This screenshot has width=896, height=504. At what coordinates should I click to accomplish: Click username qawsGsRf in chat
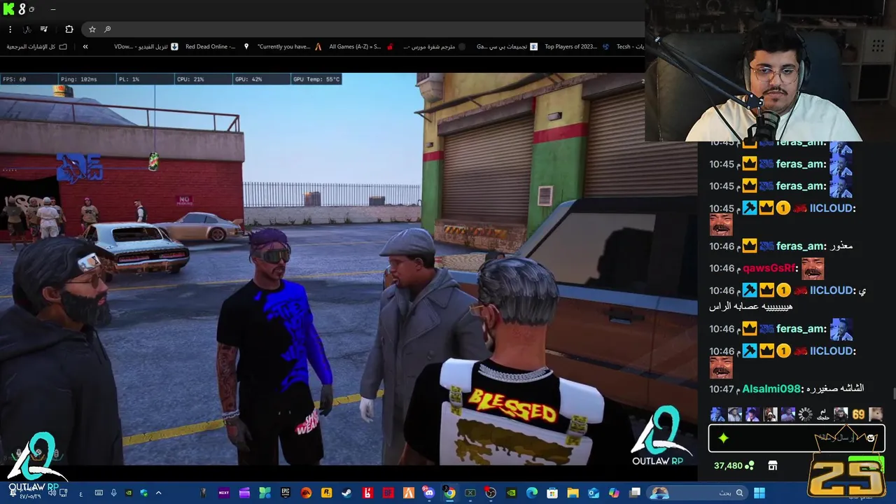[x=768, y=268]
